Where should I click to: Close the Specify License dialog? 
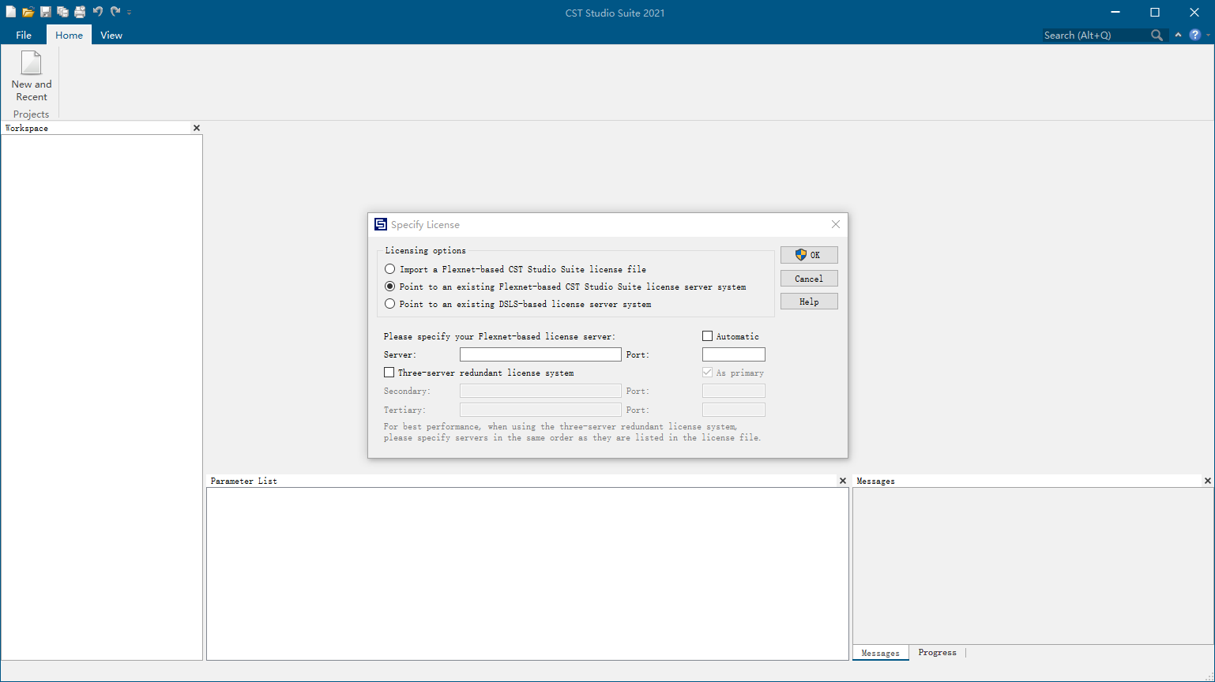tap(836, 225)
